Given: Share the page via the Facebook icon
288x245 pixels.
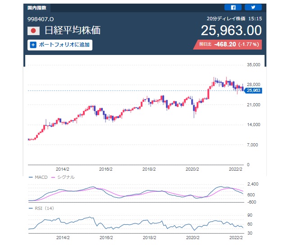Looking at the screenshot, I should (x=233, y=8).
